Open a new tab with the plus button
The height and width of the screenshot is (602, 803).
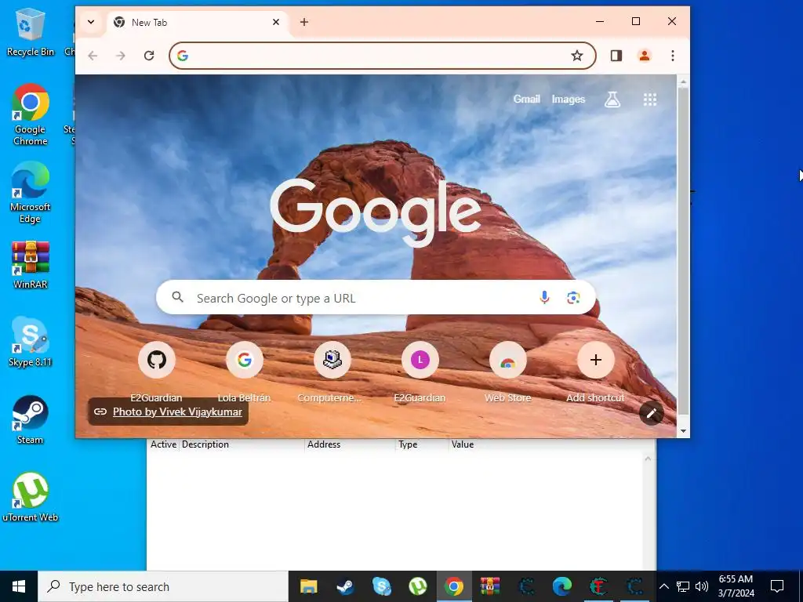304,22
